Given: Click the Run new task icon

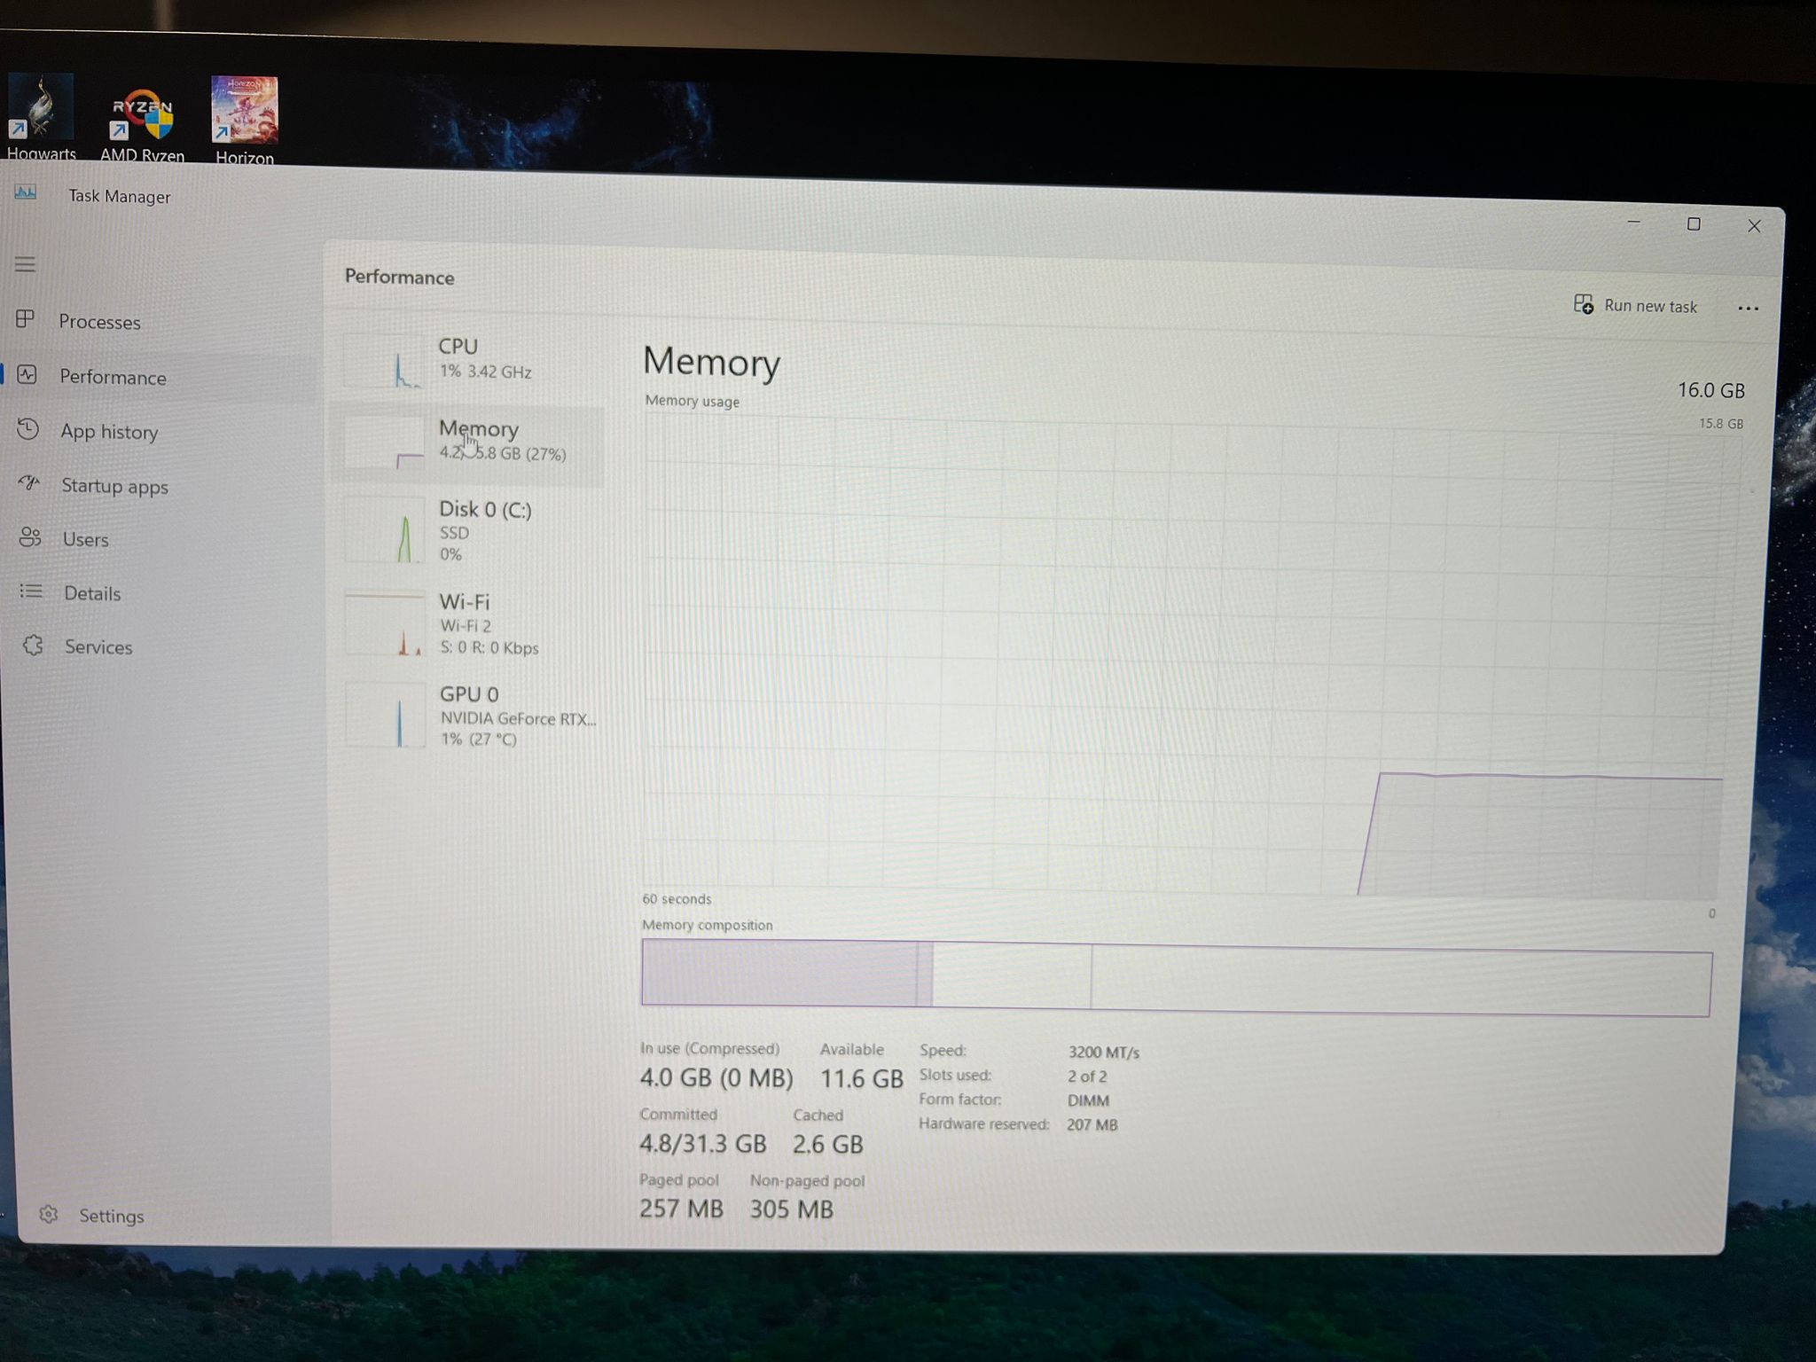Looking at the screenshot, I should click(x=1584, y=304).
